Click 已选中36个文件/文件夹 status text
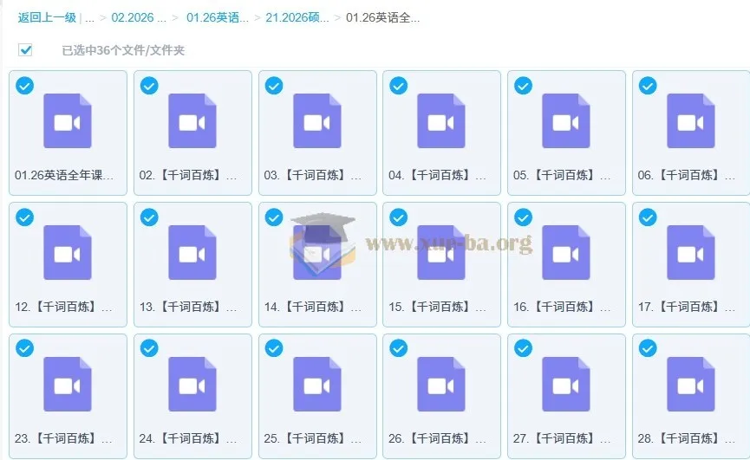 click(x=123, y=50)
